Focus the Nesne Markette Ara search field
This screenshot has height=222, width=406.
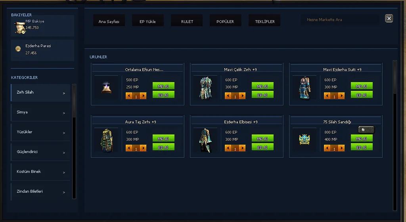pyautogui.click(x=340, y=20)
